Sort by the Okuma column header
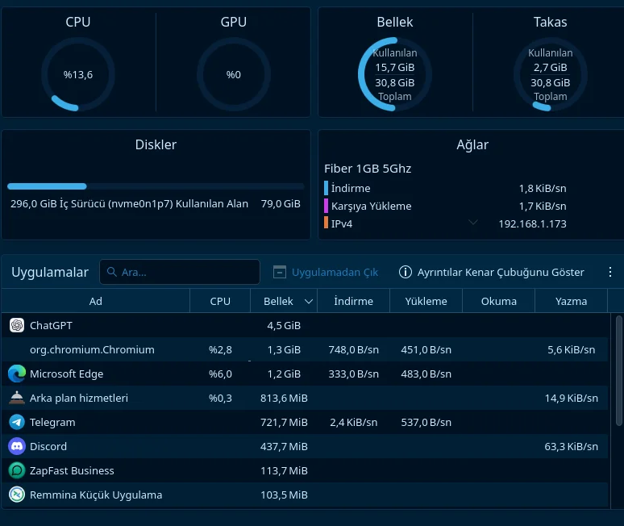 tap(499, 301)
